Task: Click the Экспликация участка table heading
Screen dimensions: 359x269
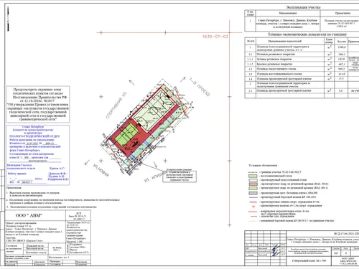Action: tap(303, 7)
